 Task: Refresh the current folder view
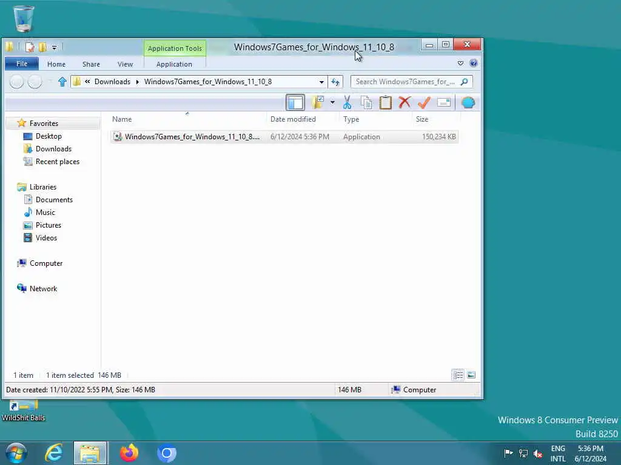point(335,82)
